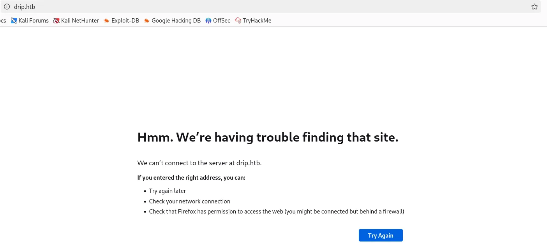Click the 'Try again later' bullet text
This screenshot has width=547, height=245.
pos(168,191)
